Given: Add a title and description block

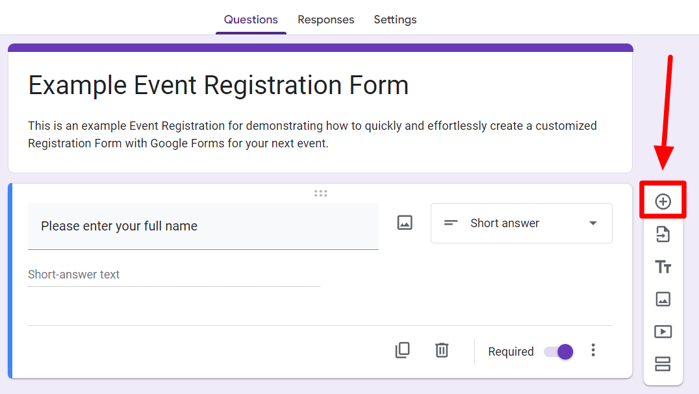Looking at the screenshot, I should [663, 267].
